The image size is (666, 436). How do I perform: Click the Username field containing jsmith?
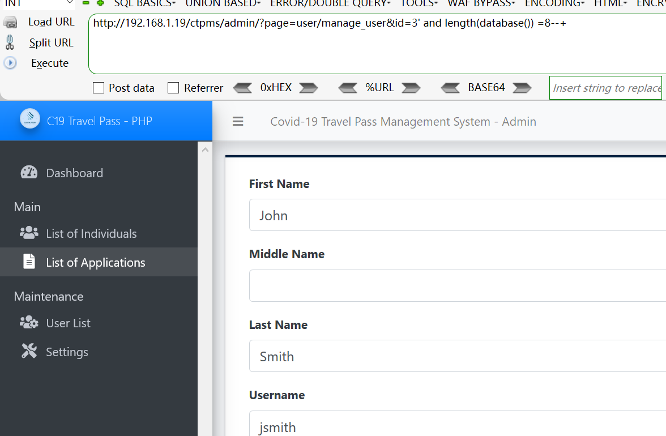(x=458, y=424)
